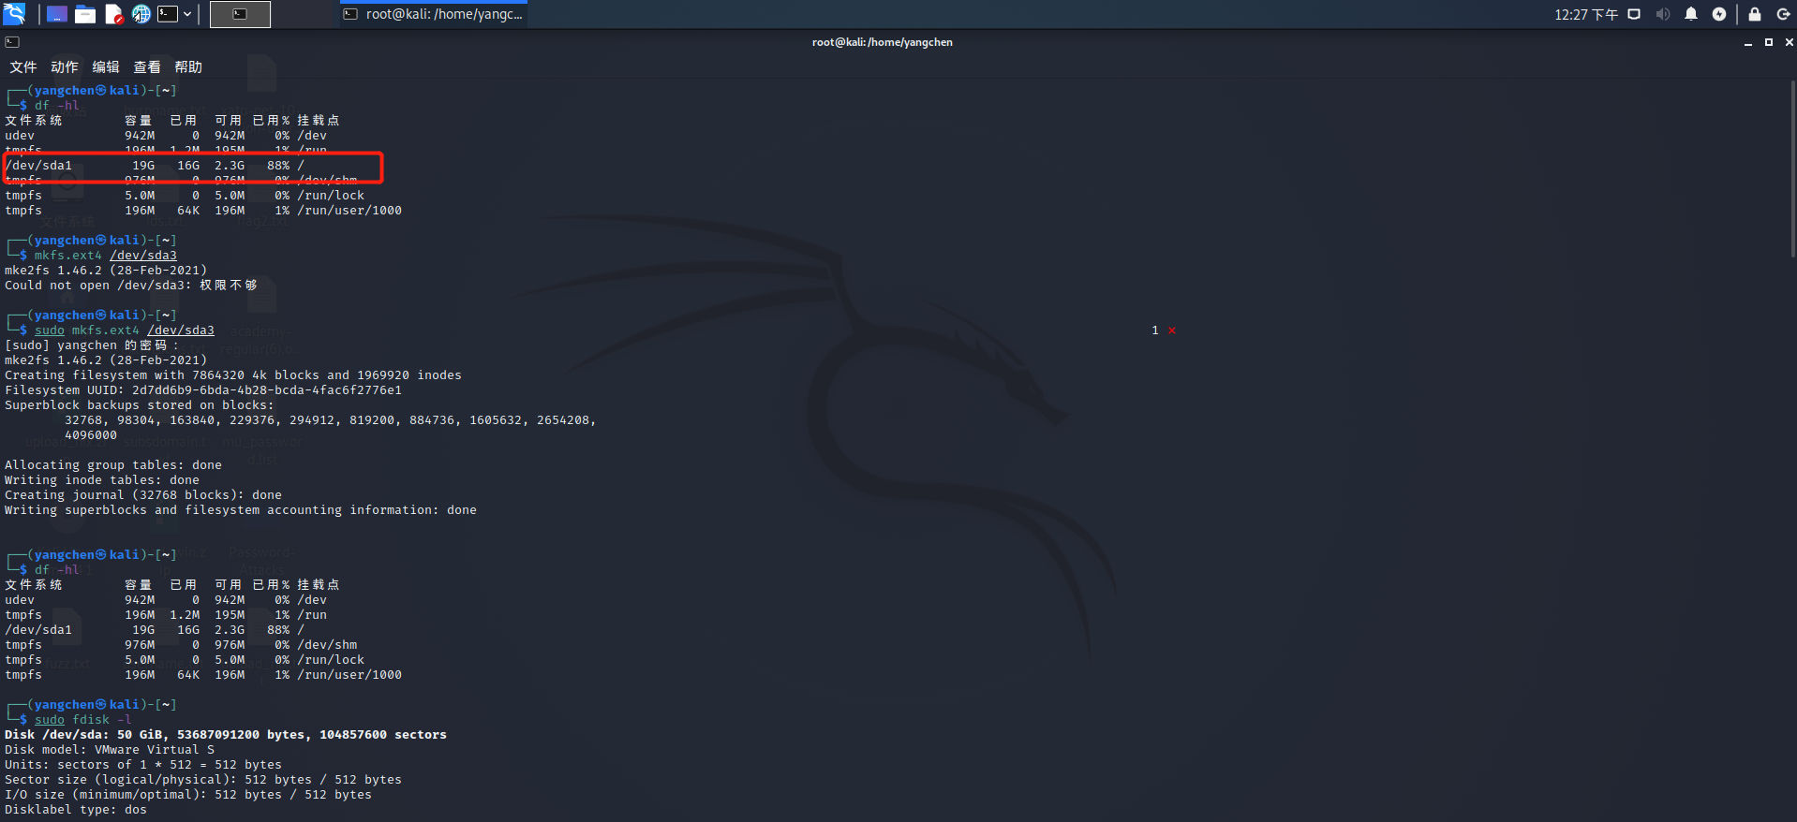Open the Kali applications menu

(14, 14)
